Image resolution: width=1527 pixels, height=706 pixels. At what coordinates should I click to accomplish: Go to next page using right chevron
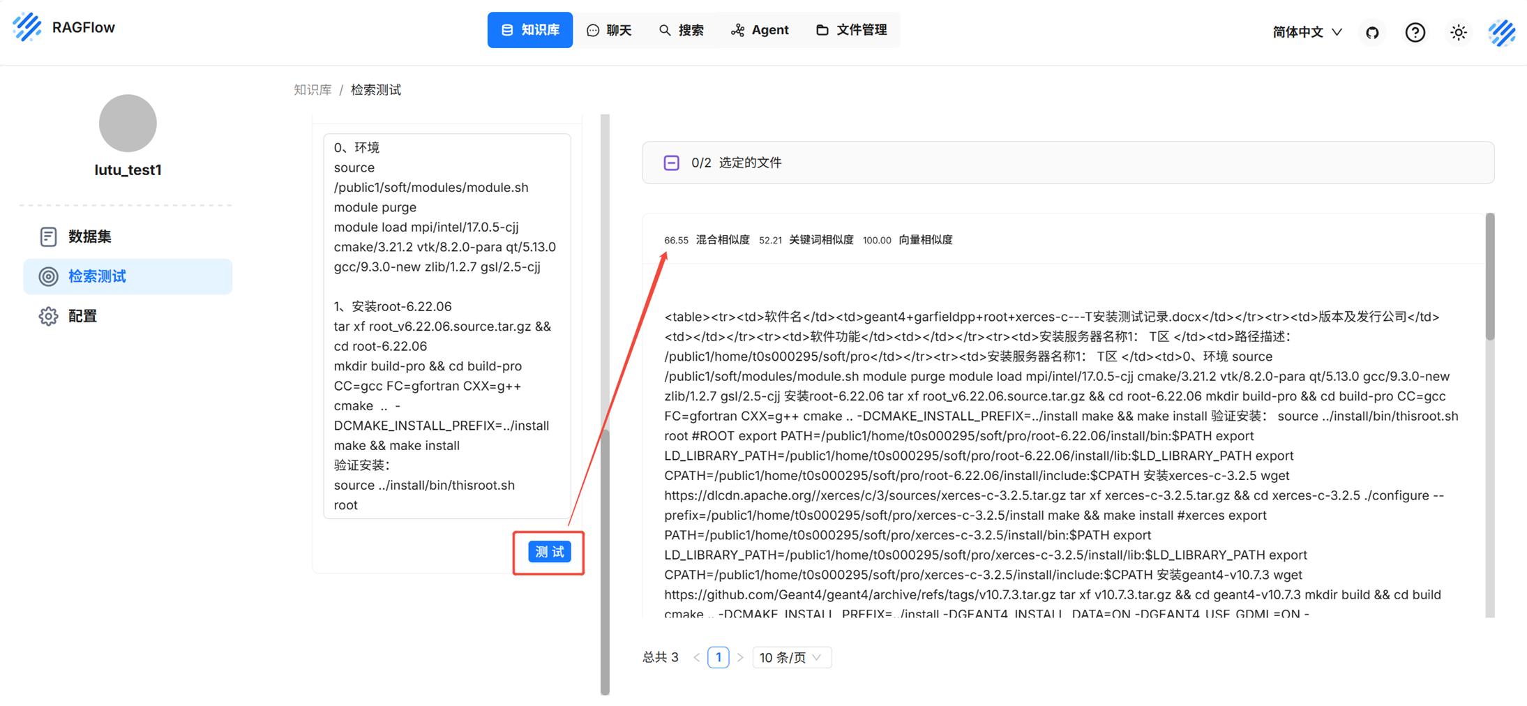(x=740, y=658)
